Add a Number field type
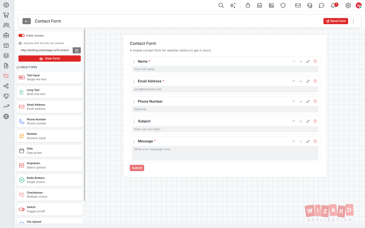365x228 pixels. 50,136
